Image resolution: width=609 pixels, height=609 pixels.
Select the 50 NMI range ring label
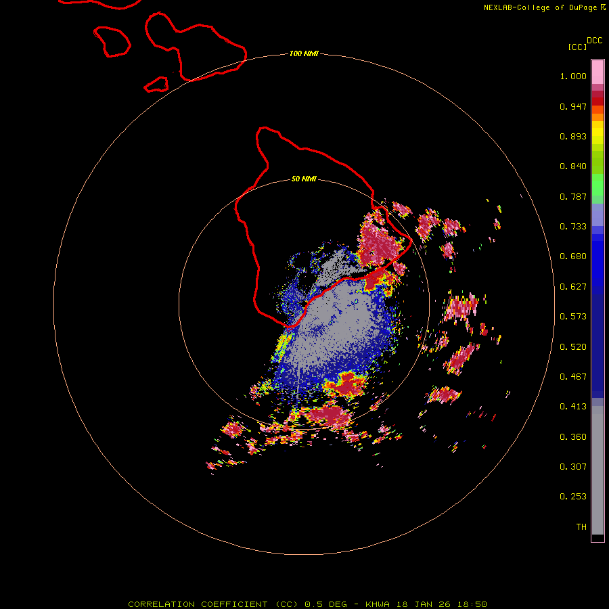pyautogui.click(x=304, y=179)
